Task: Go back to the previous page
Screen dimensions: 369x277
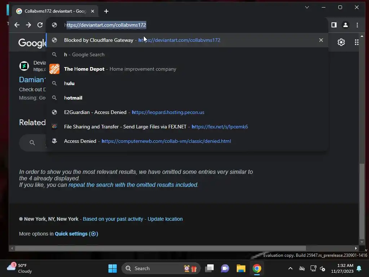Action: [x=17, y=25]
